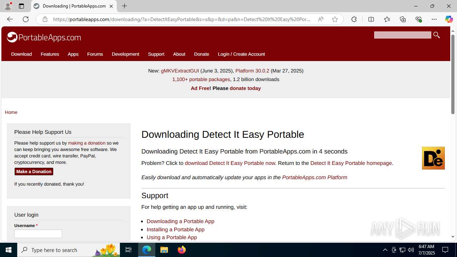
Task: Toggle Split screen icon
Action: click(371, 19)
